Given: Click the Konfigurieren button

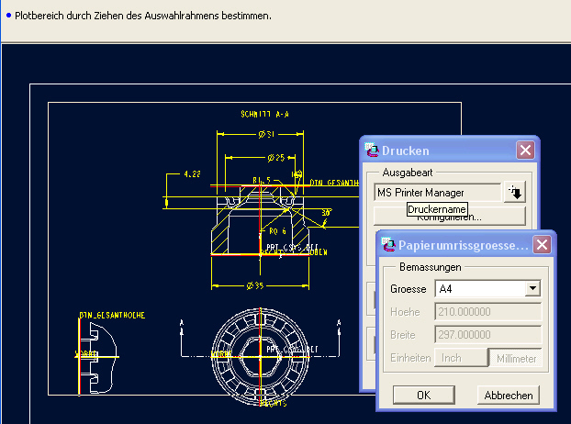Looking at the screenshot, I should coord(450,218).
